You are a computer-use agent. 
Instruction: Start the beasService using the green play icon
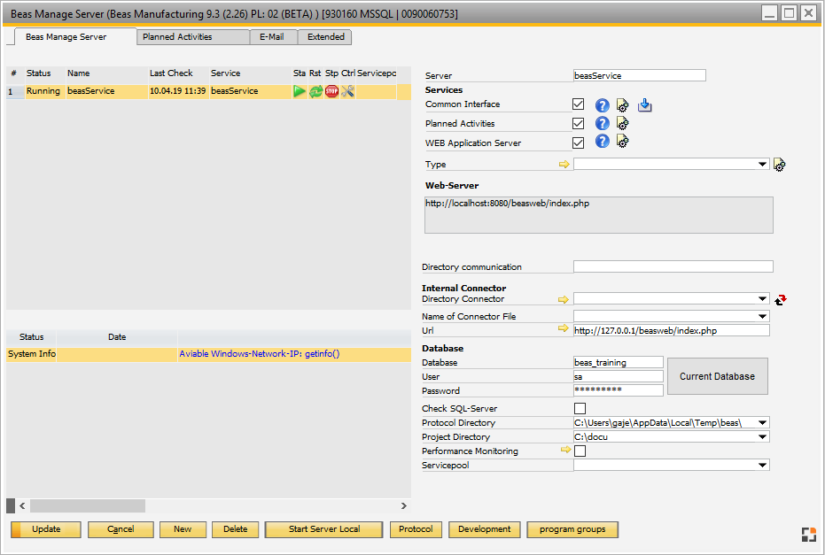pyautogui.click(x=300, y=90)
